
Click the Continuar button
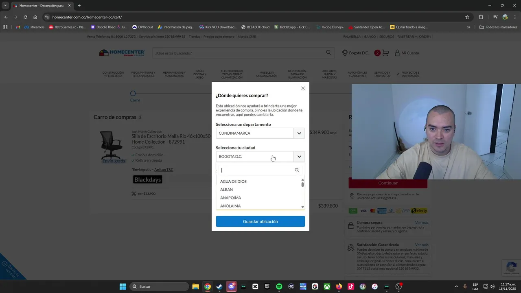pyautogui.click(x=388, y=183)
